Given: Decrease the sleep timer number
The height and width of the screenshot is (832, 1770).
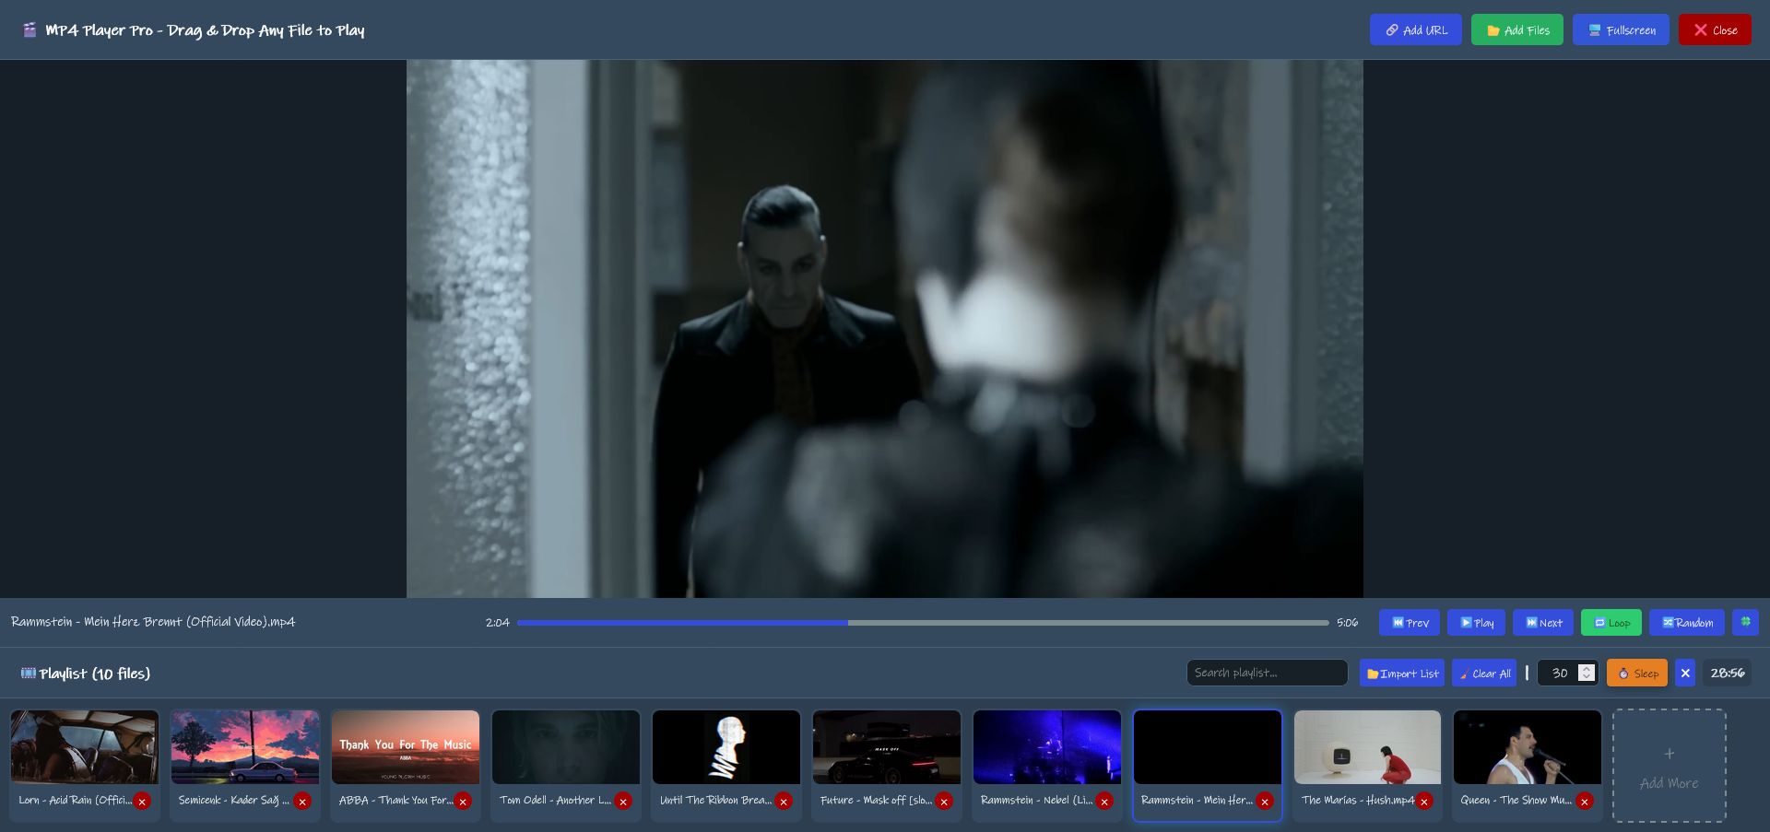Looking at the screenshot, I should click(x=1587, y=677).
